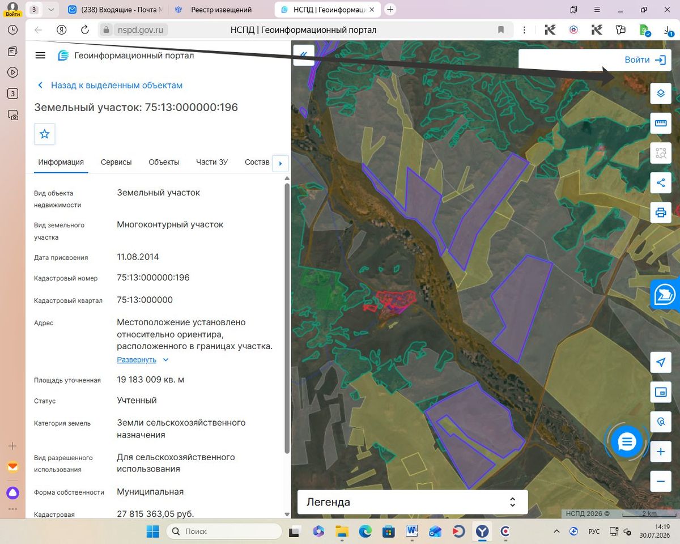Click the Yandex home 'Я' button
The image size is (680, 544).
[62, 30]
